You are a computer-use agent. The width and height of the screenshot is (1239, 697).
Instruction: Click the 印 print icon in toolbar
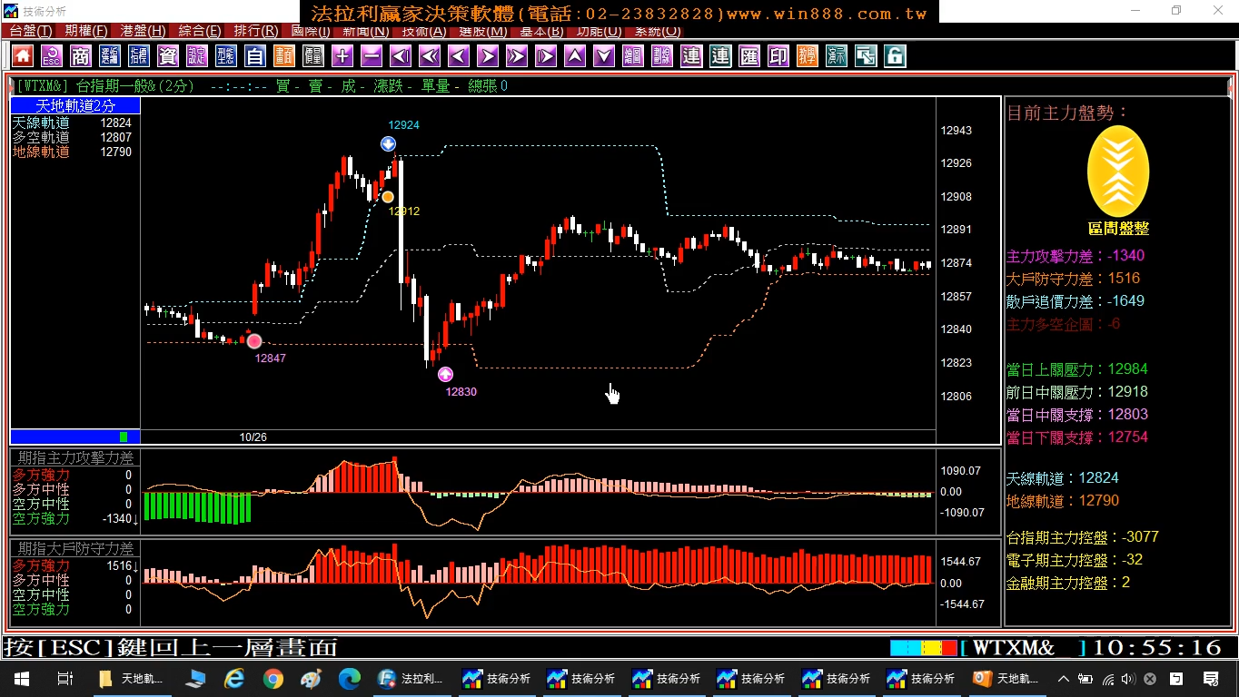[778, 56]
